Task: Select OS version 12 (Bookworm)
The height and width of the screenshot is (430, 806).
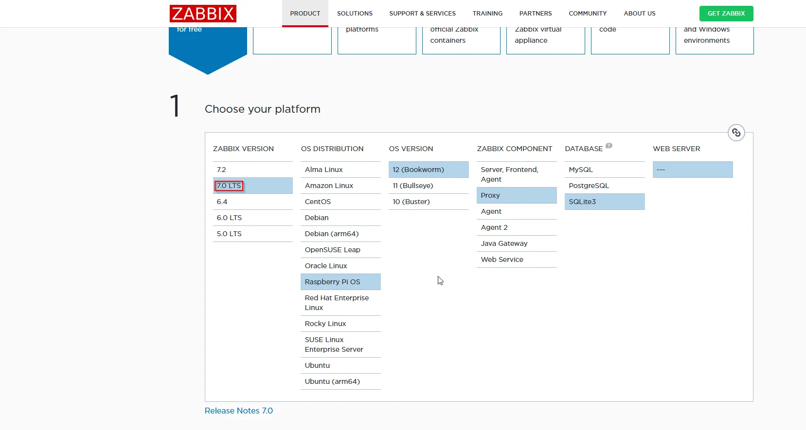Action: point(429,170)
